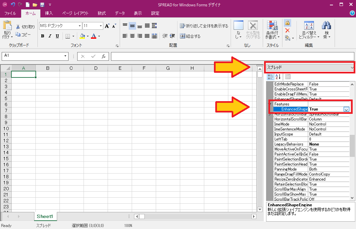Switch to the ページ レイアウト tab
Viewport: 356px width, 229px height.
point(75,13)
